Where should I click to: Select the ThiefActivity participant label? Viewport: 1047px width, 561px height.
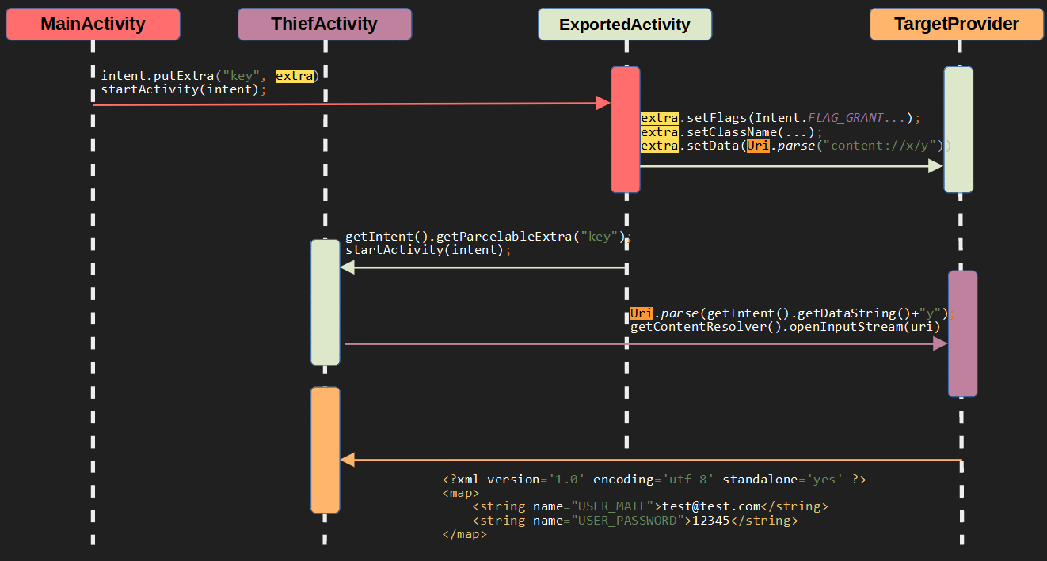click(x=324, y=24)
